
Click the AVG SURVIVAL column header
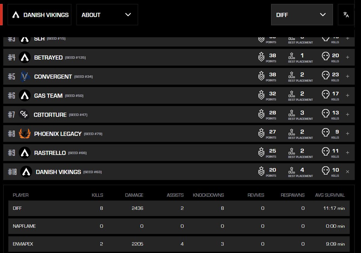tap(330, 195)
